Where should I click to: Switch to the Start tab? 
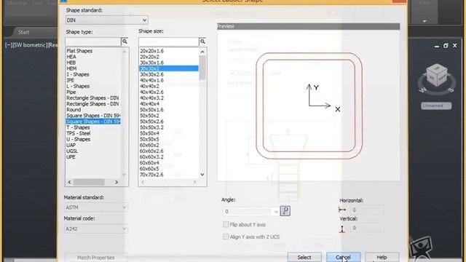23,32
